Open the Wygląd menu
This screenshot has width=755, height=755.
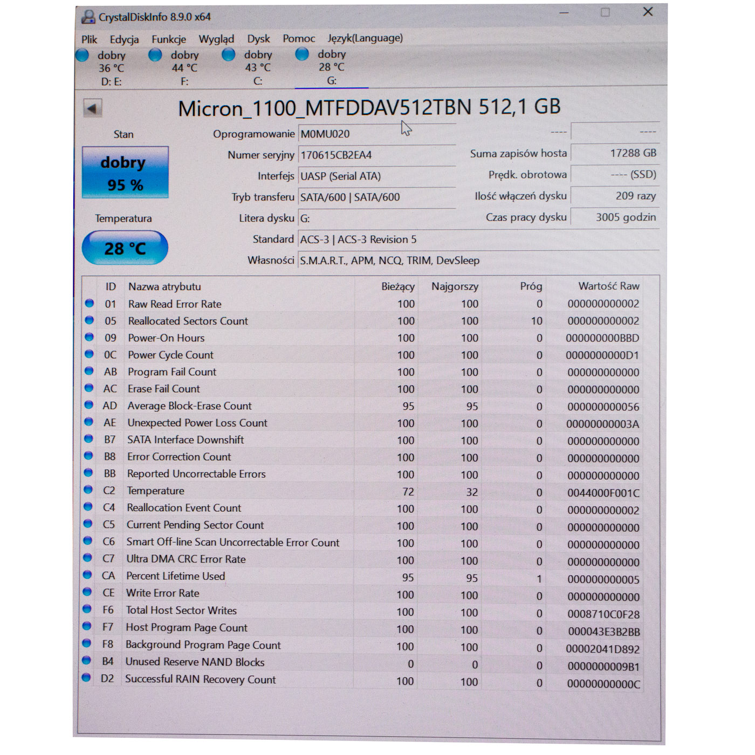pyautogui.click(x=216, y=39)
